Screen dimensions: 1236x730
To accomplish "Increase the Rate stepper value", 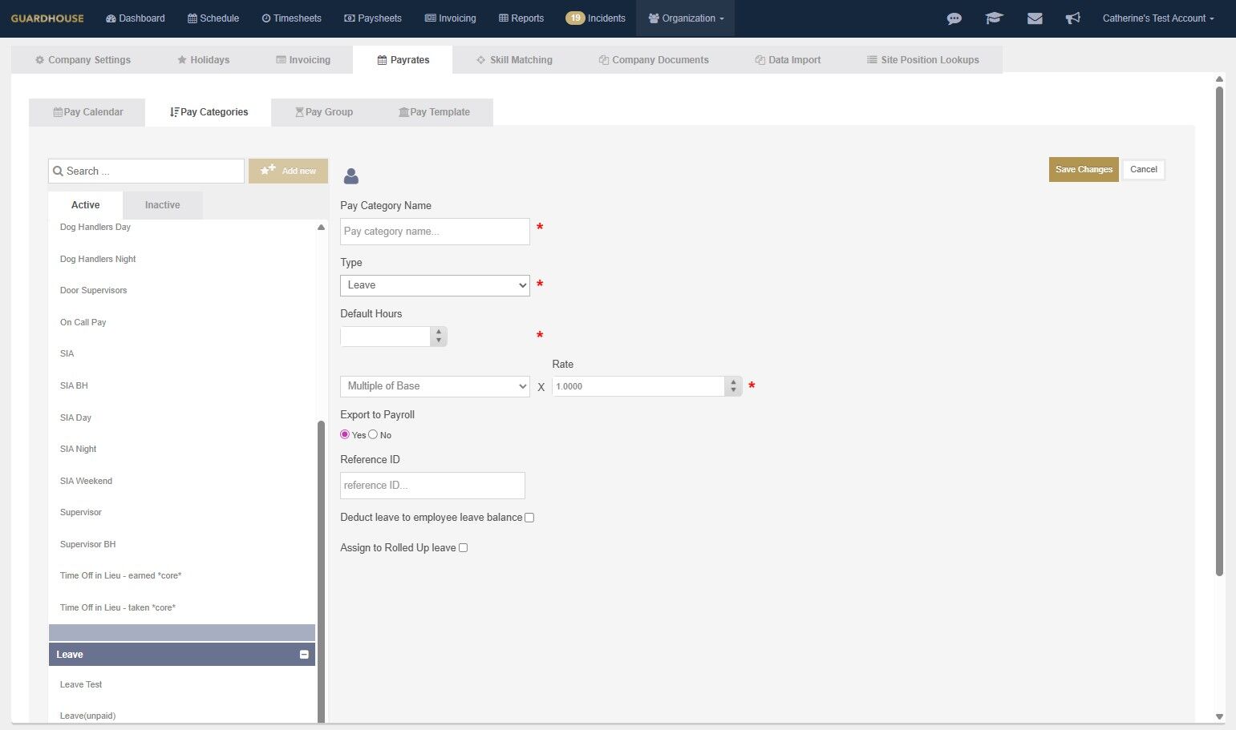I will pos(733,381).
